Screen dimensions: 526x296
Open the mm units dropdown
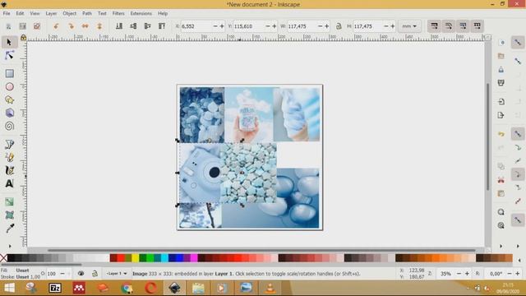409,25
